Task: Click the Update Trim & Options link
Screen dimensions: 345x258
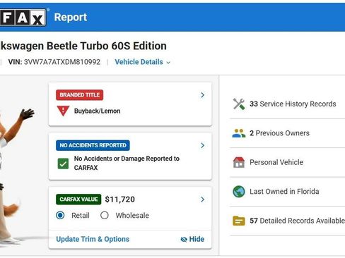Action: click(x=93, y=239)
